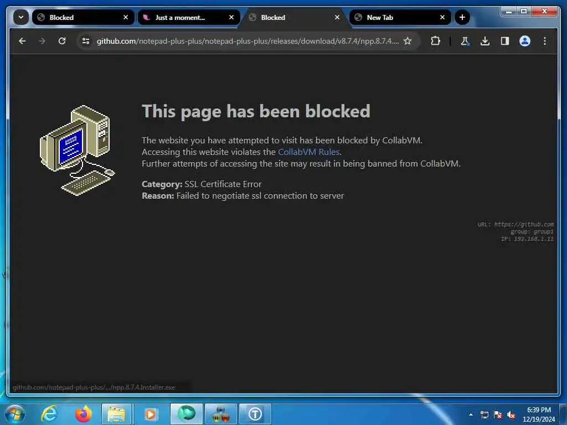
Task: Follow the CollabVM Rules link
Action: (308, 152)
